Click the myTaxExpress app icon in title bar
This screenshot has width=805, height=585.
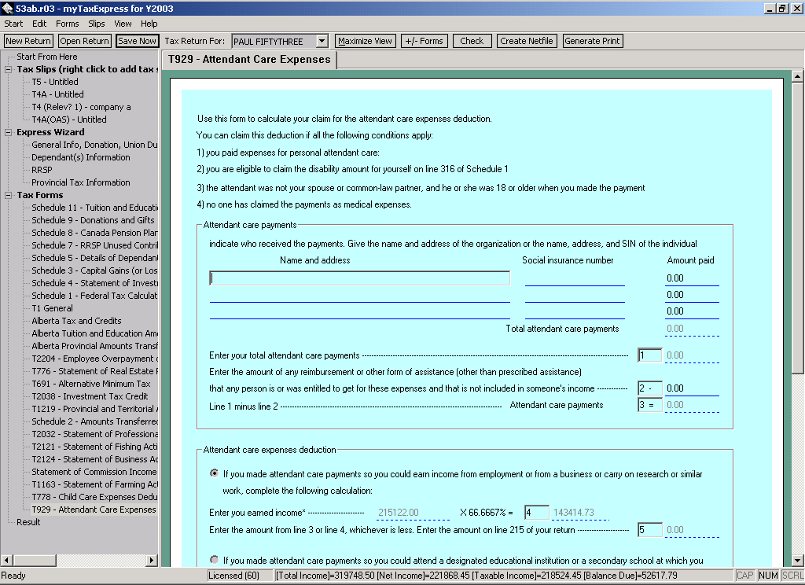(7, 8)
